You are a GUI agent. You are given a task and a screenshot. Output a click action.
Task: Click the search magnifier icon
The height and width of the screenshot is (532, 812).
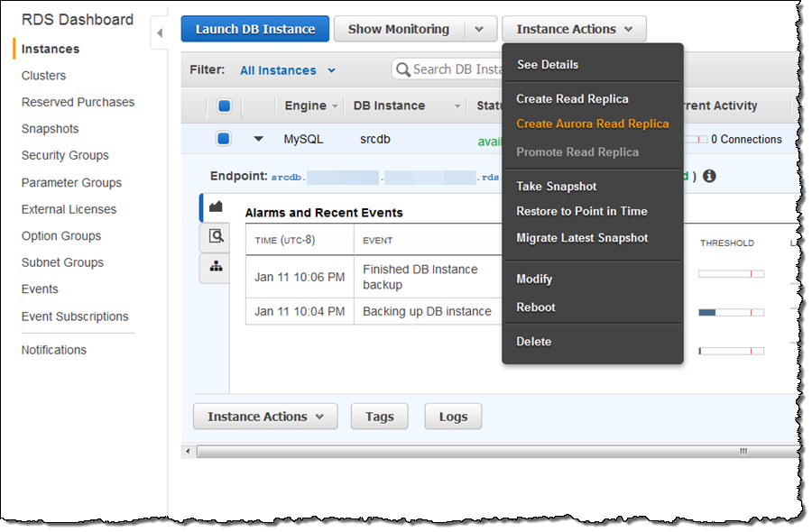(x=402, y=69)
